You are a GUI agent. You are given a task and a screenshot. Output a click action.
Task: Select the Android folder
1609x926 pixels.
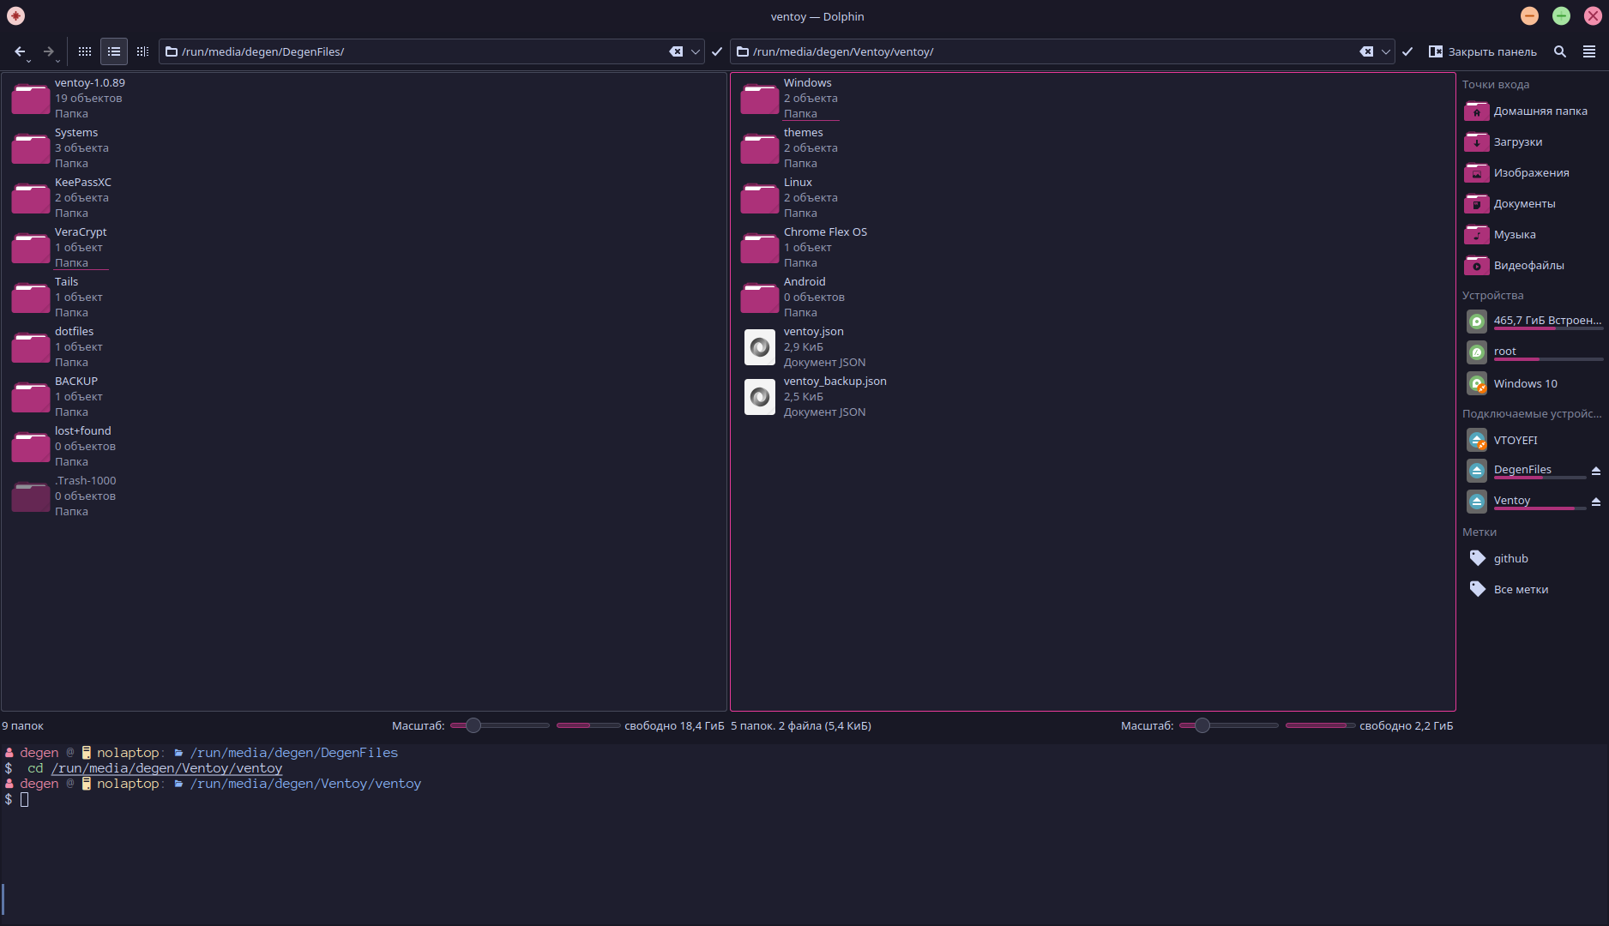[x=792, y=297]
